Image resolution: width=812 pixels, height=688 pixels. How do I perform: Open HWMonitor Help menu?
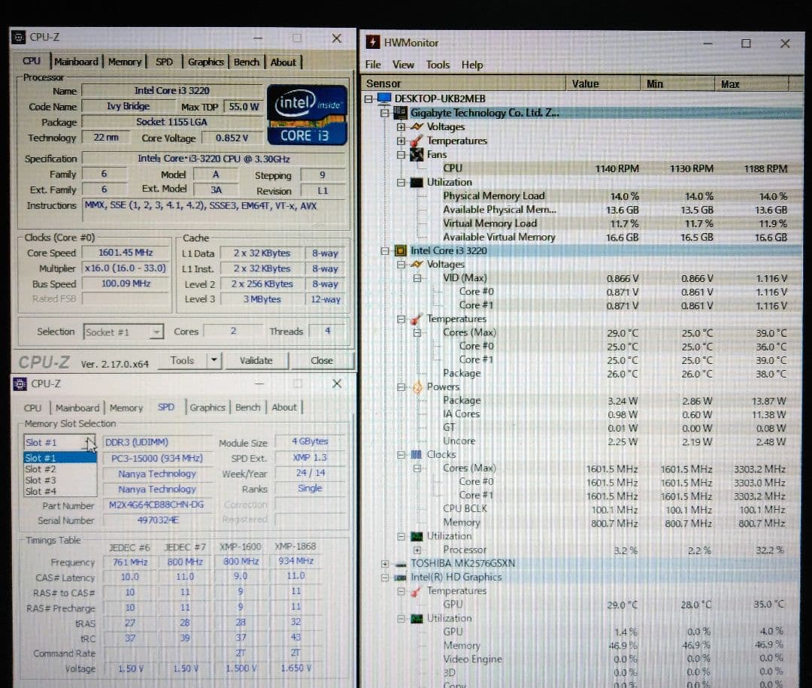click(472, 65)
